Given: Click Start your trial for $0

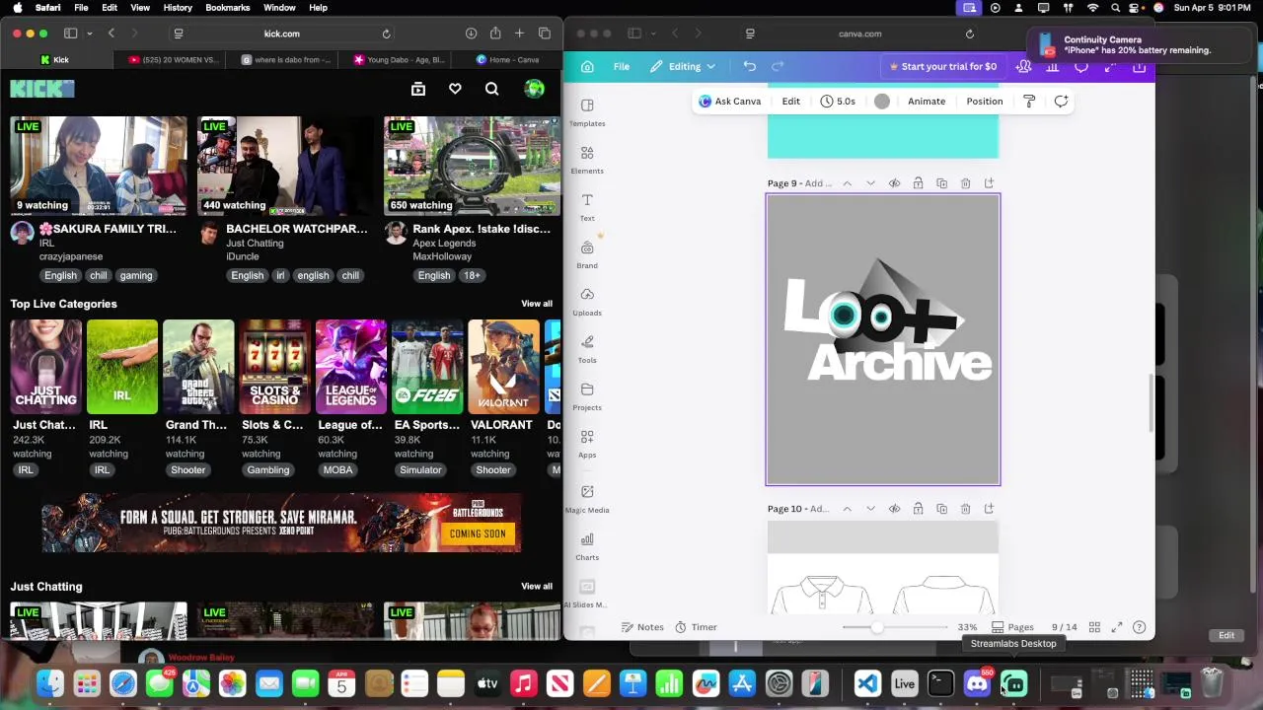Looking at the screenshot, I should (943, 66).
